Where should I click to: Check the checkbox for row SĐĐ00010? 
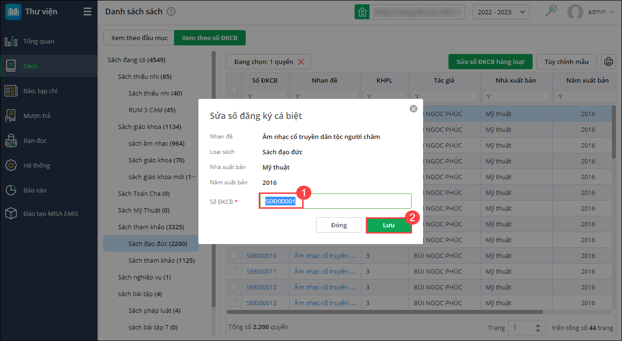click(234, 256)
